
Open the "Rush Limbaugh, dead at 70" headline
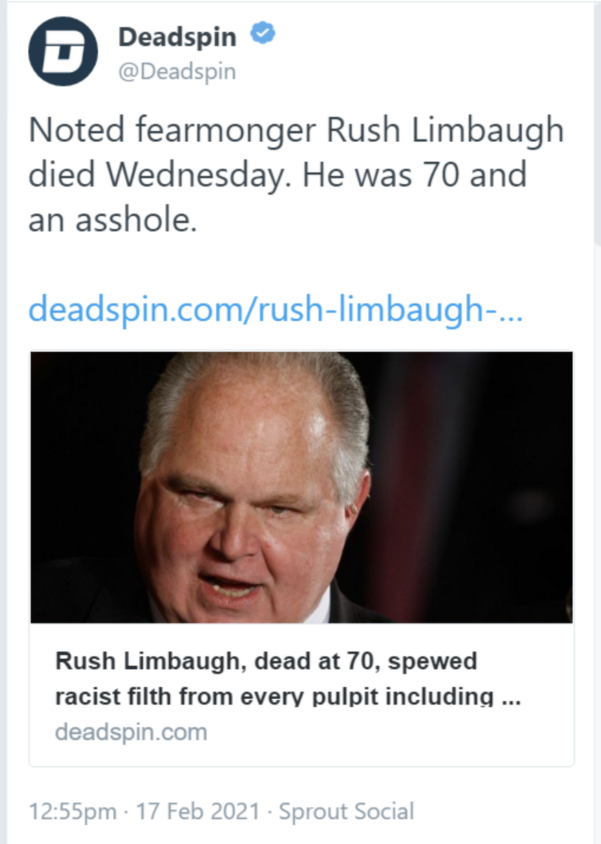click(266, 661)
